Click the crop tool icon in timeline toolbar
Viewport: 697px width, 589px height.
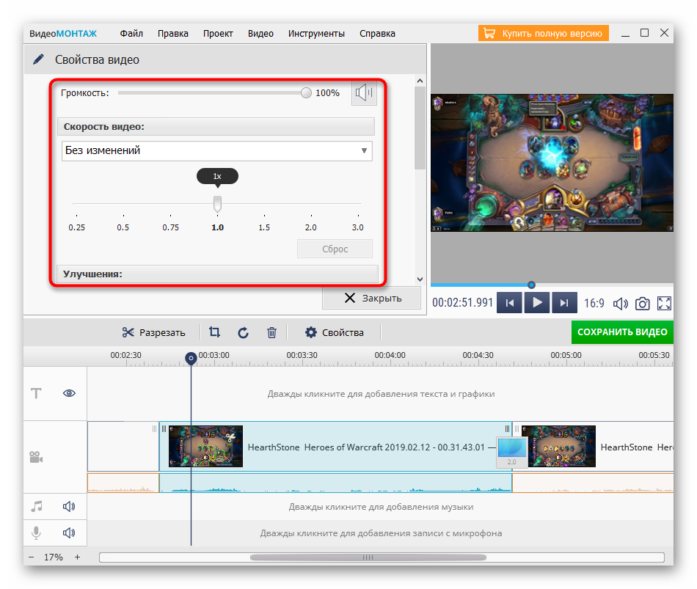[214, 332]
